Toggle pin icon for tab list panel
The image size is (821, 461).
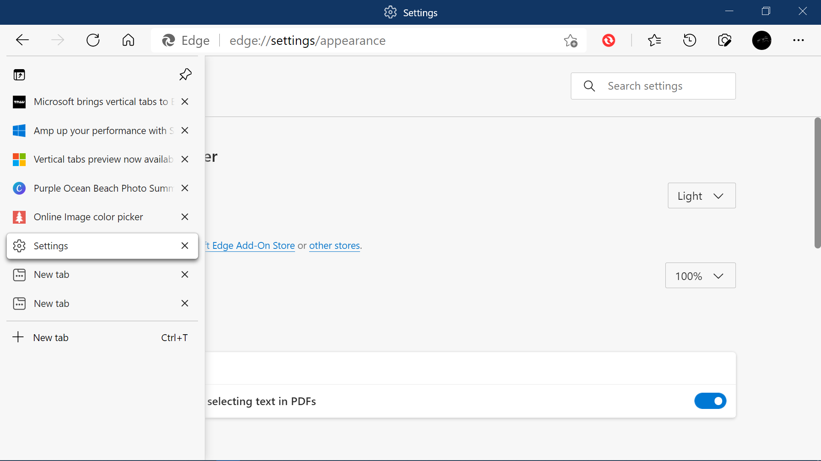(185, 74)
